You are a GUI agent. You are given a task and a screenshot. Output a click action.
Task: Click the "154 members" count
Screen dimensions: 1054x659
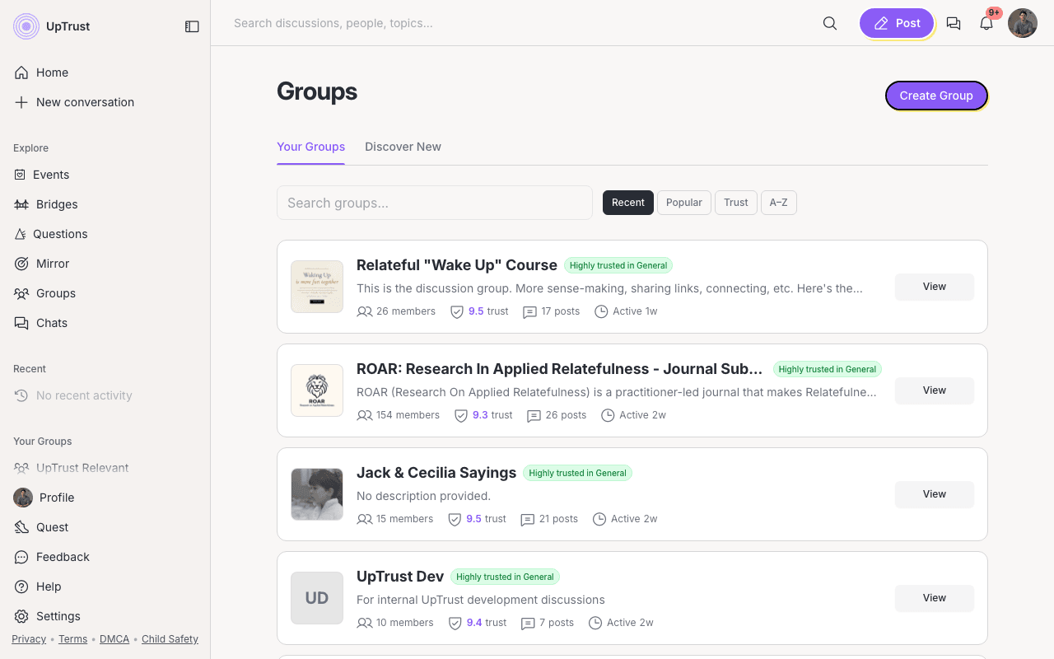pyautogui.click(x=408, y=415)
